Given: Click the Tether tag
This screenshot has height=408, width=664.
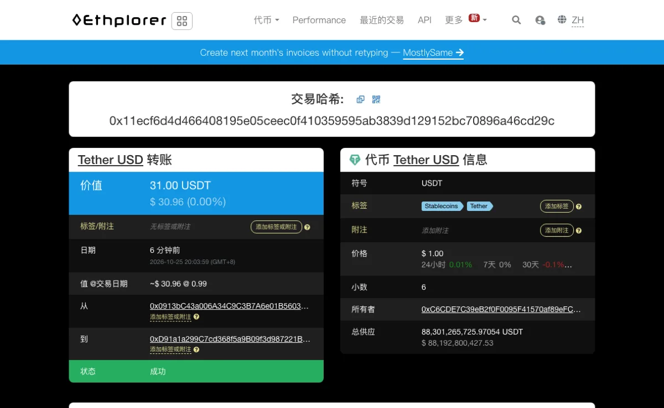Looking at the screenshot, I should pyautogui.click(x=480, y=206).
